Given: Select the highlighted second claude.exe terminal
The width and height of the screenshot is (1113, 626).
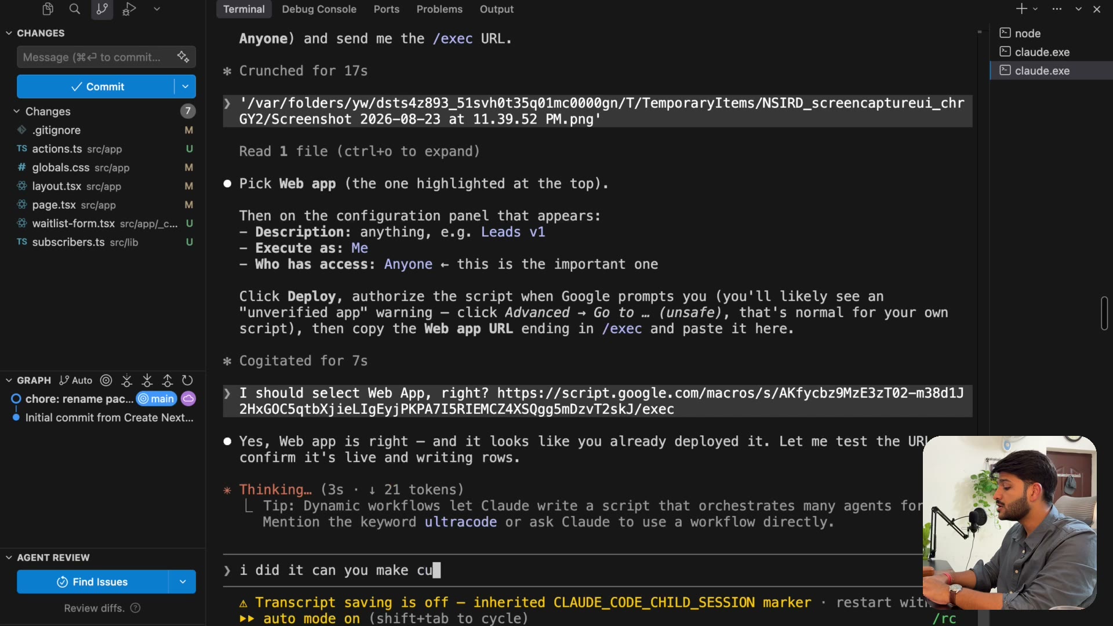Looking at the screenshot, I should coord(1050,71).
